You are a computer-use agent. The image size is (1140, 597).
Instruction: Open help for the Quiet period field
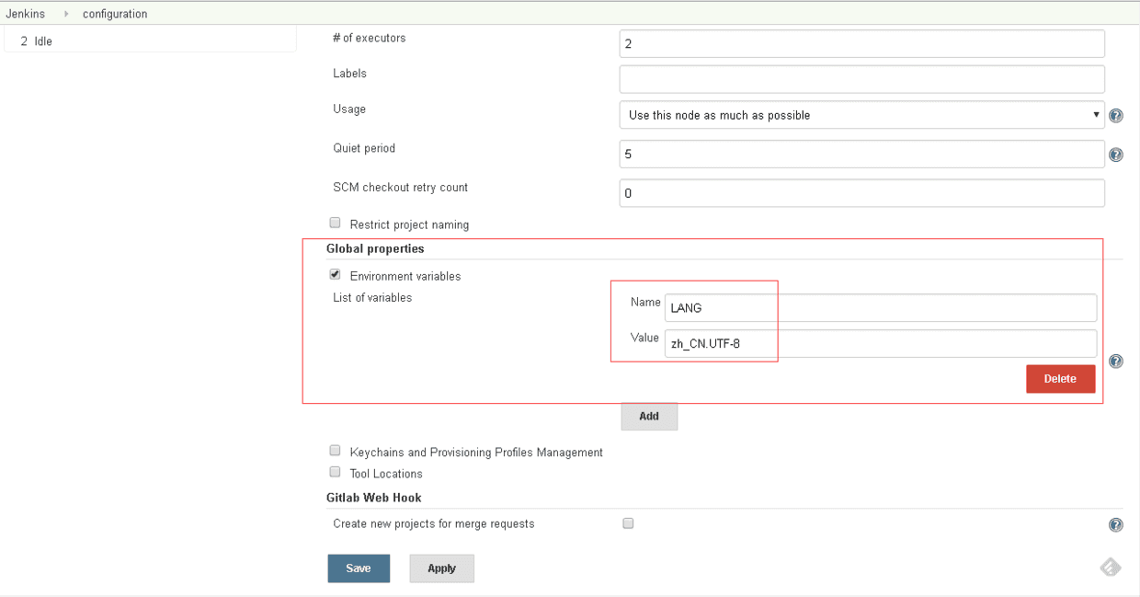coord(1116,155)
